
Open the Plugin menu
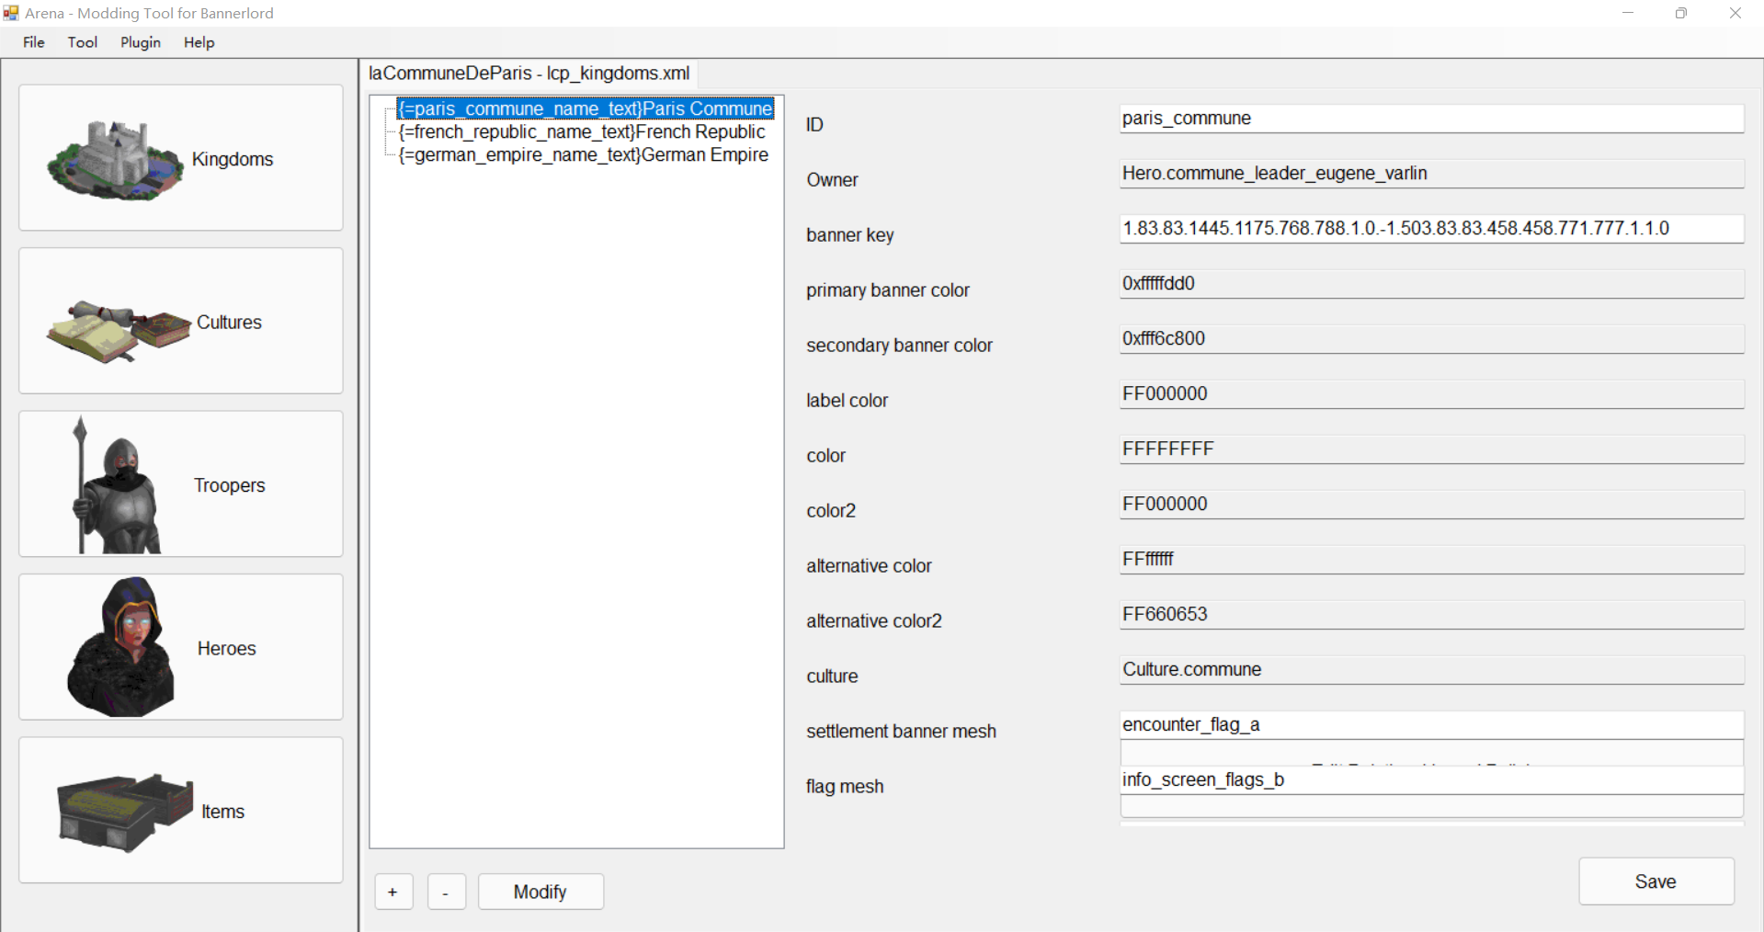141,42
